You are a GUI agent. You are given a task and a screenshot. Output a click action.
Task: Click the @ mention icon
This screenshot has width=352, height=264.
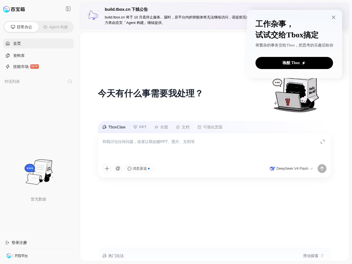(x=118, y=169)
